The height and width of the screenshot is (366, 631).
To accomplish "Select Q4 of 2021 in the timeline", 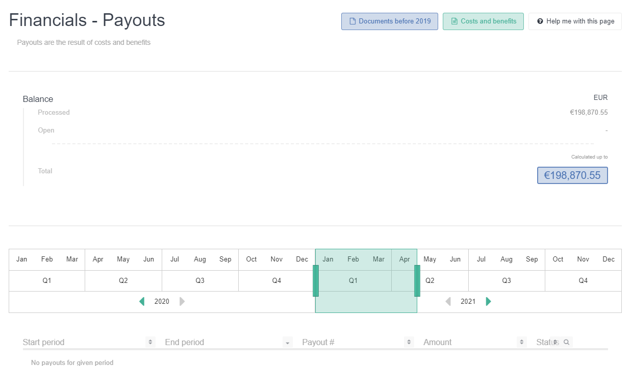I will tap(583, 281).
